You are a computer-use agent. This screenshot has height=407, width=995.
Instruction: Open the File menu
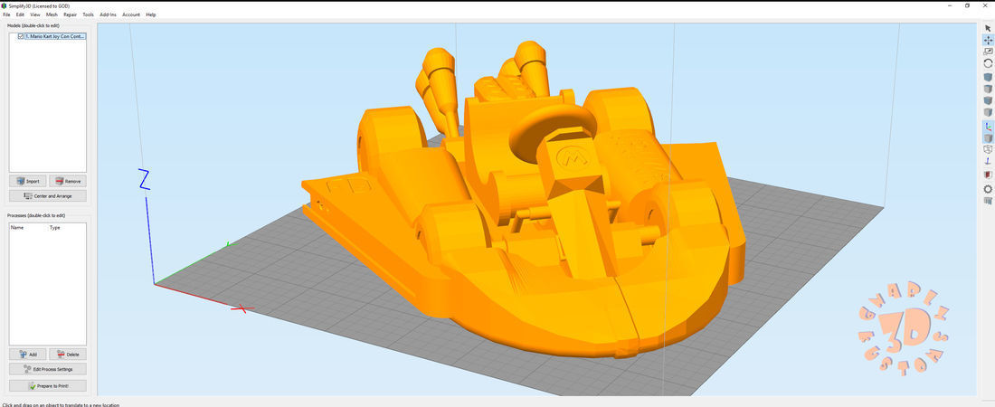(6, 14)
